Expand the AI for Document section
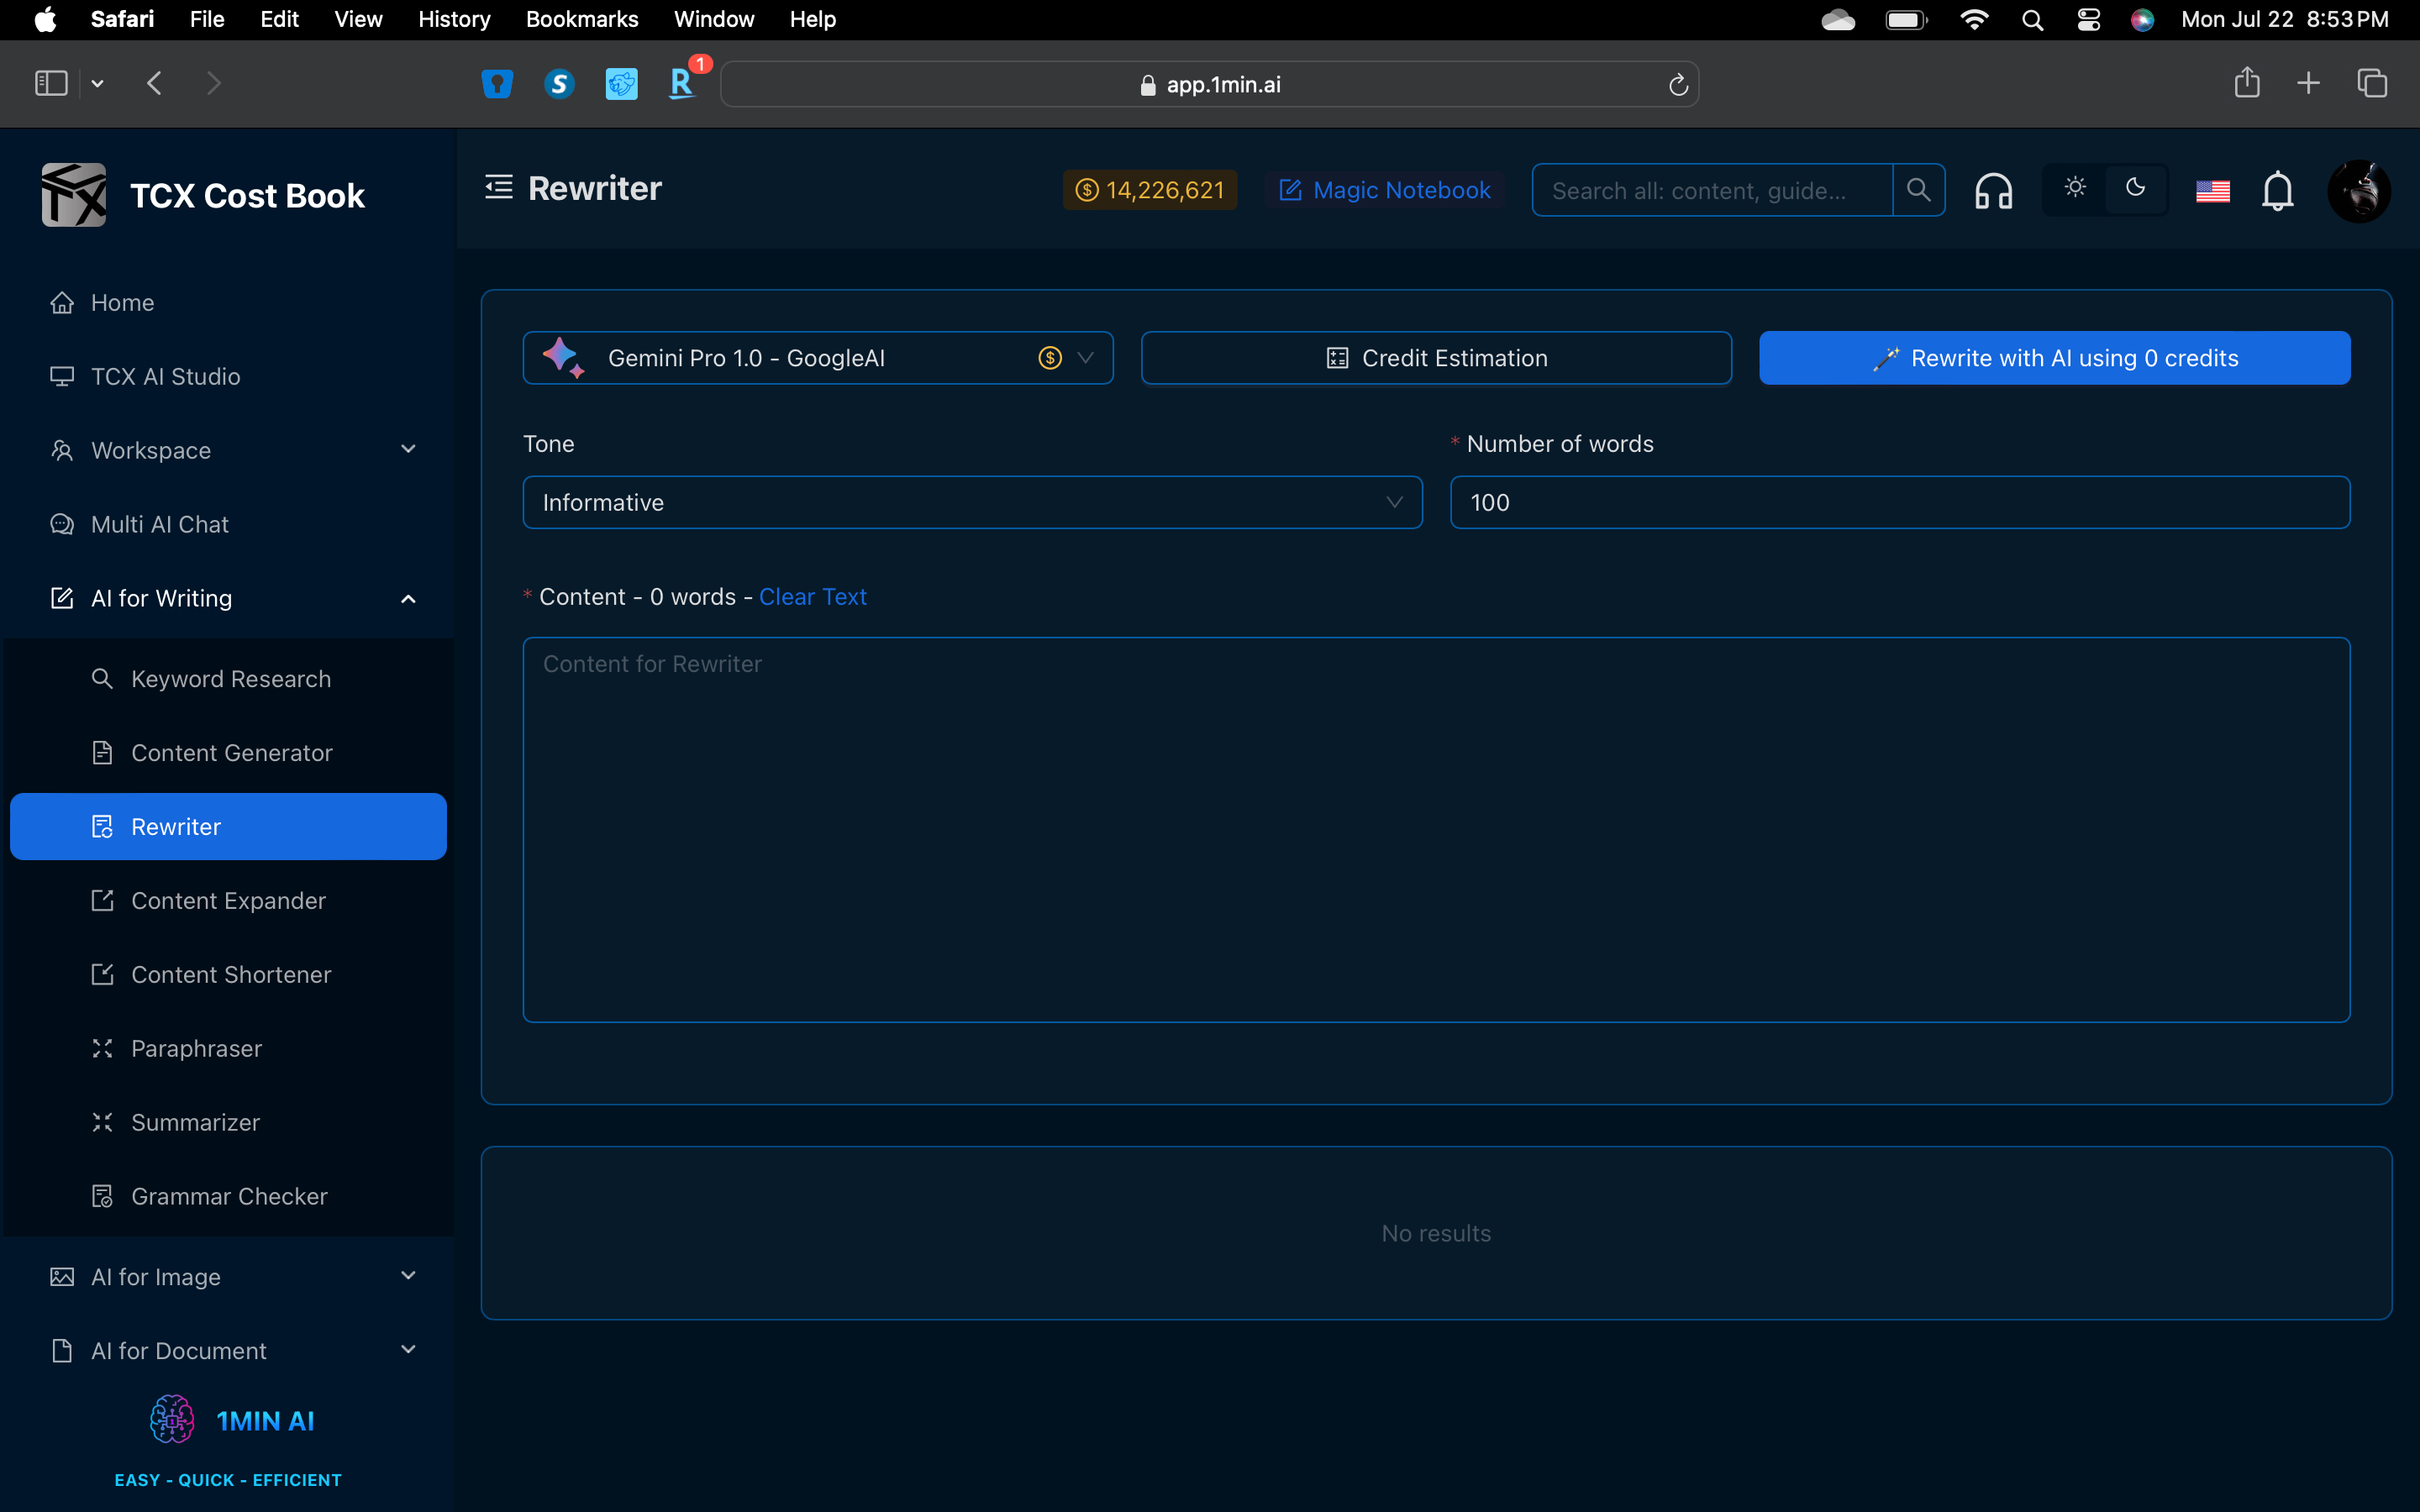 [228, 1351]
